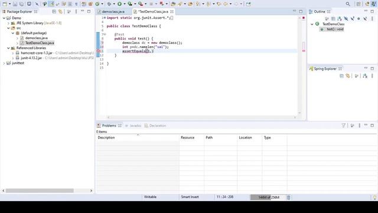The image size is (378, 213).
Task: Open Package Explorer view menu dots
Action: [76, 12]
